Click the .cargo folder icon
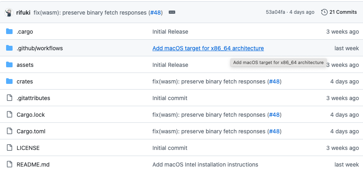Viewport: 363px width, 171px height. (9, 32)
